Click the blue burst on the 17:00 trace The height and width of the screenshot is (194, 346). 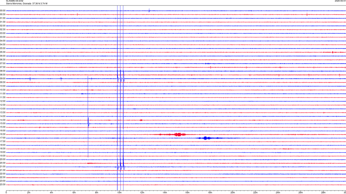click(206, 138)
